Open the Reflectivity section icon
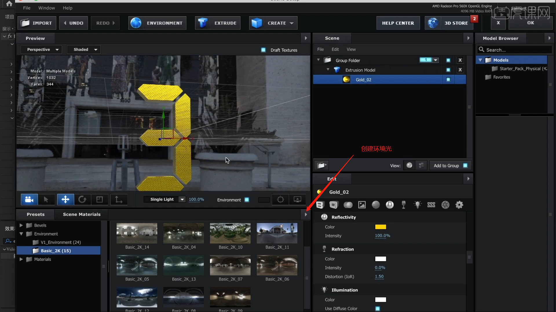556x312 pixels. pos(390,205)
